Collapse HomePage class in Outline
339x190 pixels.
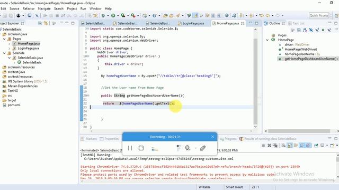tap(267, 40)
